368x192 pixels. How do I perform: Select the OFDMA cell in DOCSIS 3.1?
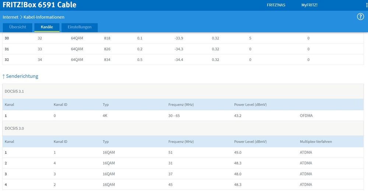tap(307, 116)
